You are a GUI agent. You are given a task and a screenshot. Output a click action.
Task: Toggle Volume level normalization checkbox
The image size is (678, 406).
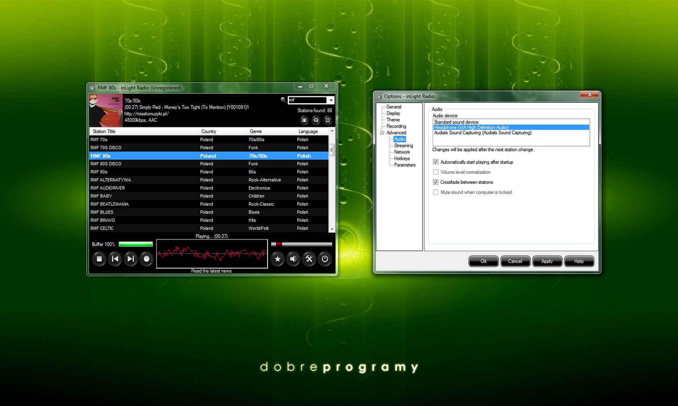click(436, 172)
